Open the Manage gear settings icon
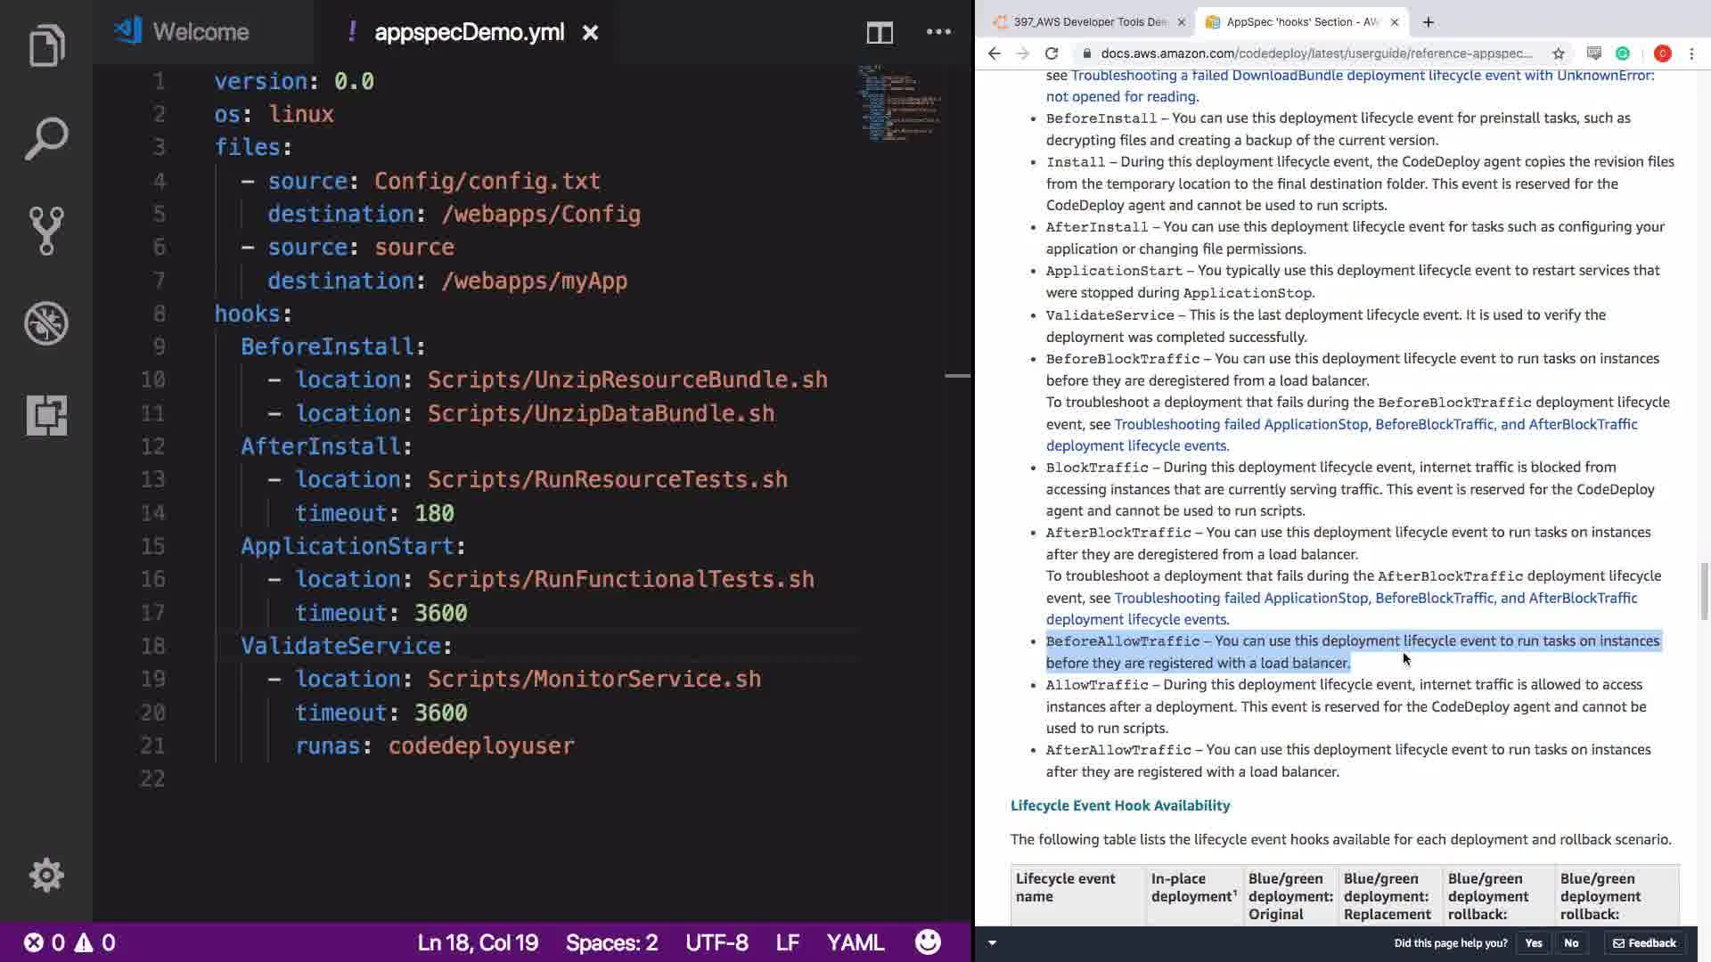 46,876
